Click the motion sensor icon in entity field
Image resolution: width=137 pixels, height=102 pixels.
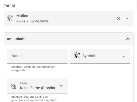(10, 18)
